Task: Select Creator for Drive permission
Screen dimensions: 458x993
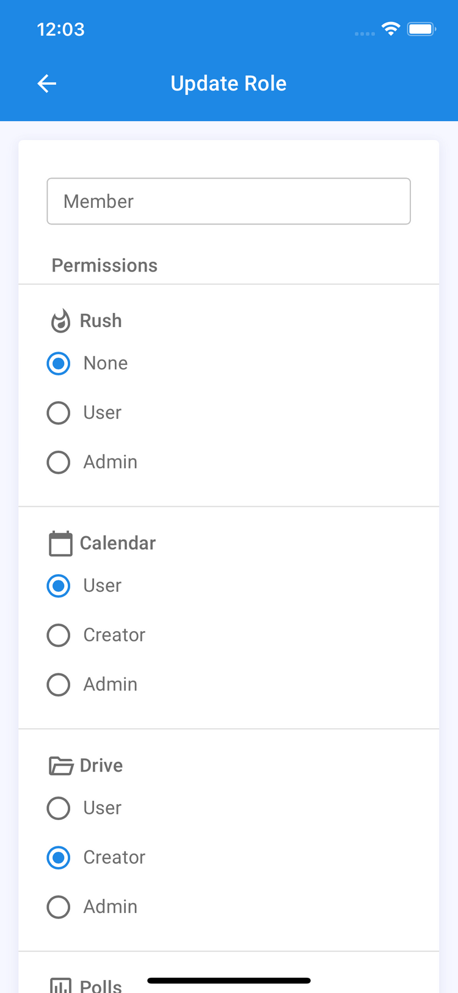Action: pyautogui.click(x=59, y=858)
